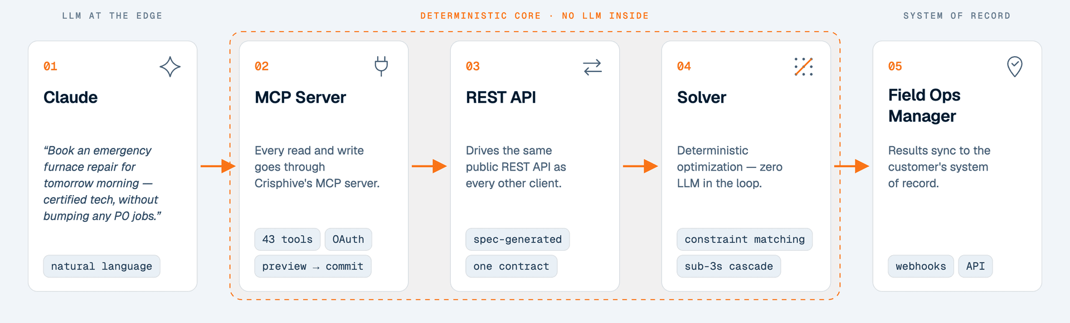Viewport: 1070px width, 323px height.
Task: Click the "Solver" card title
Action: coord(702,97)
